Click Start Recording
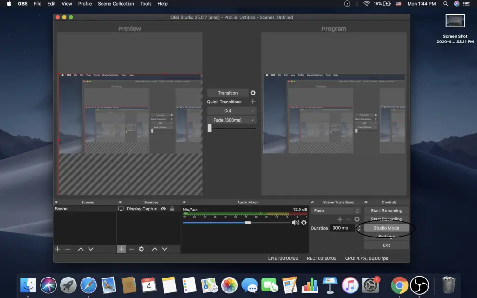 coord(386,219)
